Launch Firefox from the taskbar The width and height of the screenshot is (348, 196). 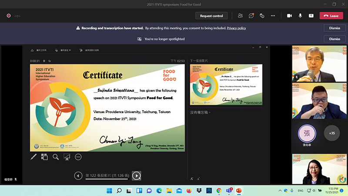(189, 190)
